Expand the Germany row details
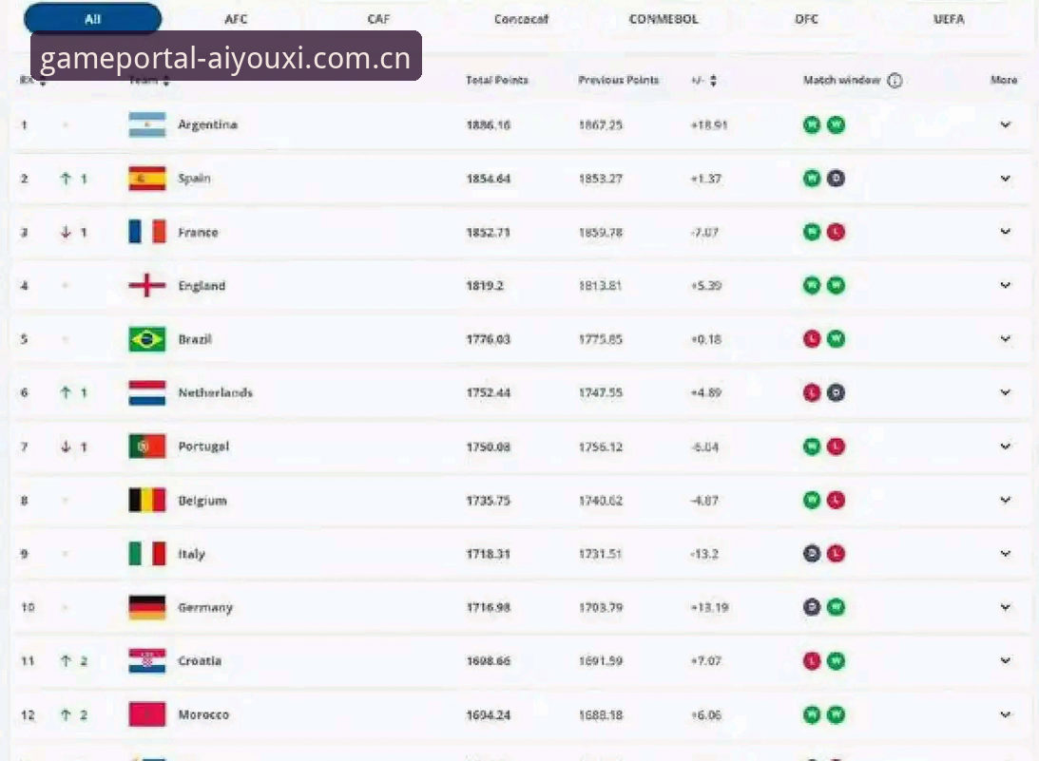 (x=1005, y=607)
